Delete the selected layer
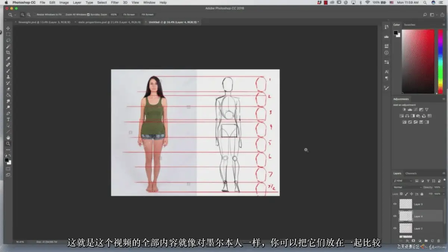Viewport: 448px width, 252px height. pos(439,241)
